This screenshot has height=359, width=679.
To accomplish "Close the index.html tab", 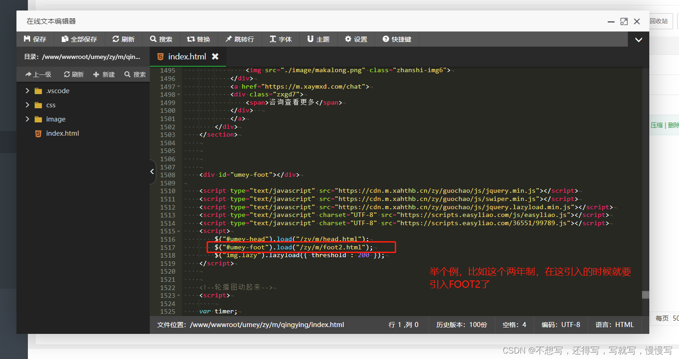I will coord(215,56).
